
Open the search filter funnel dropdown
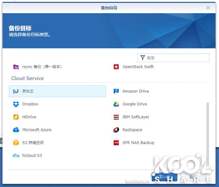click(143, 58)
